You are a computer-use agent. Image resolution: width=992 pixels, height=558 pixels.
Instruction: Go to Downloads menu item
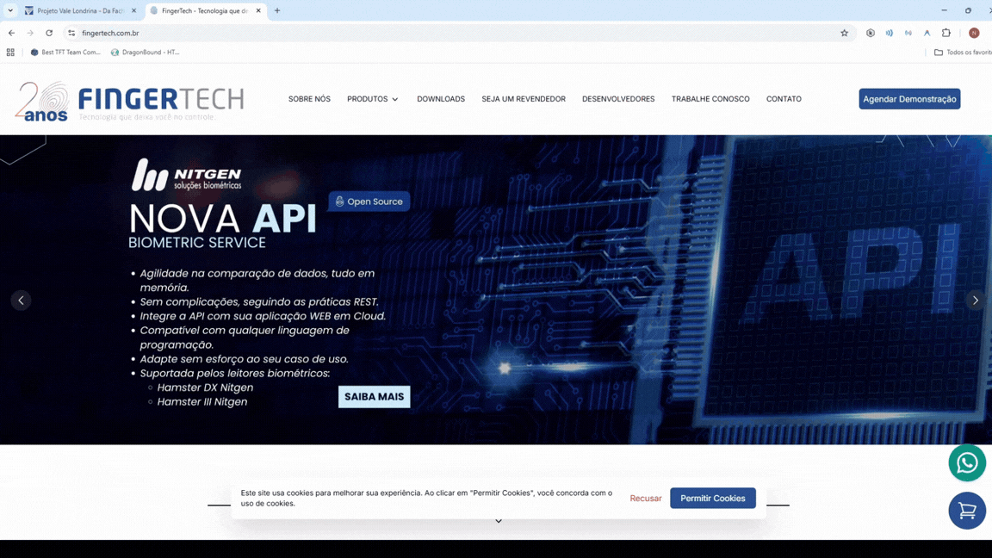441,99
